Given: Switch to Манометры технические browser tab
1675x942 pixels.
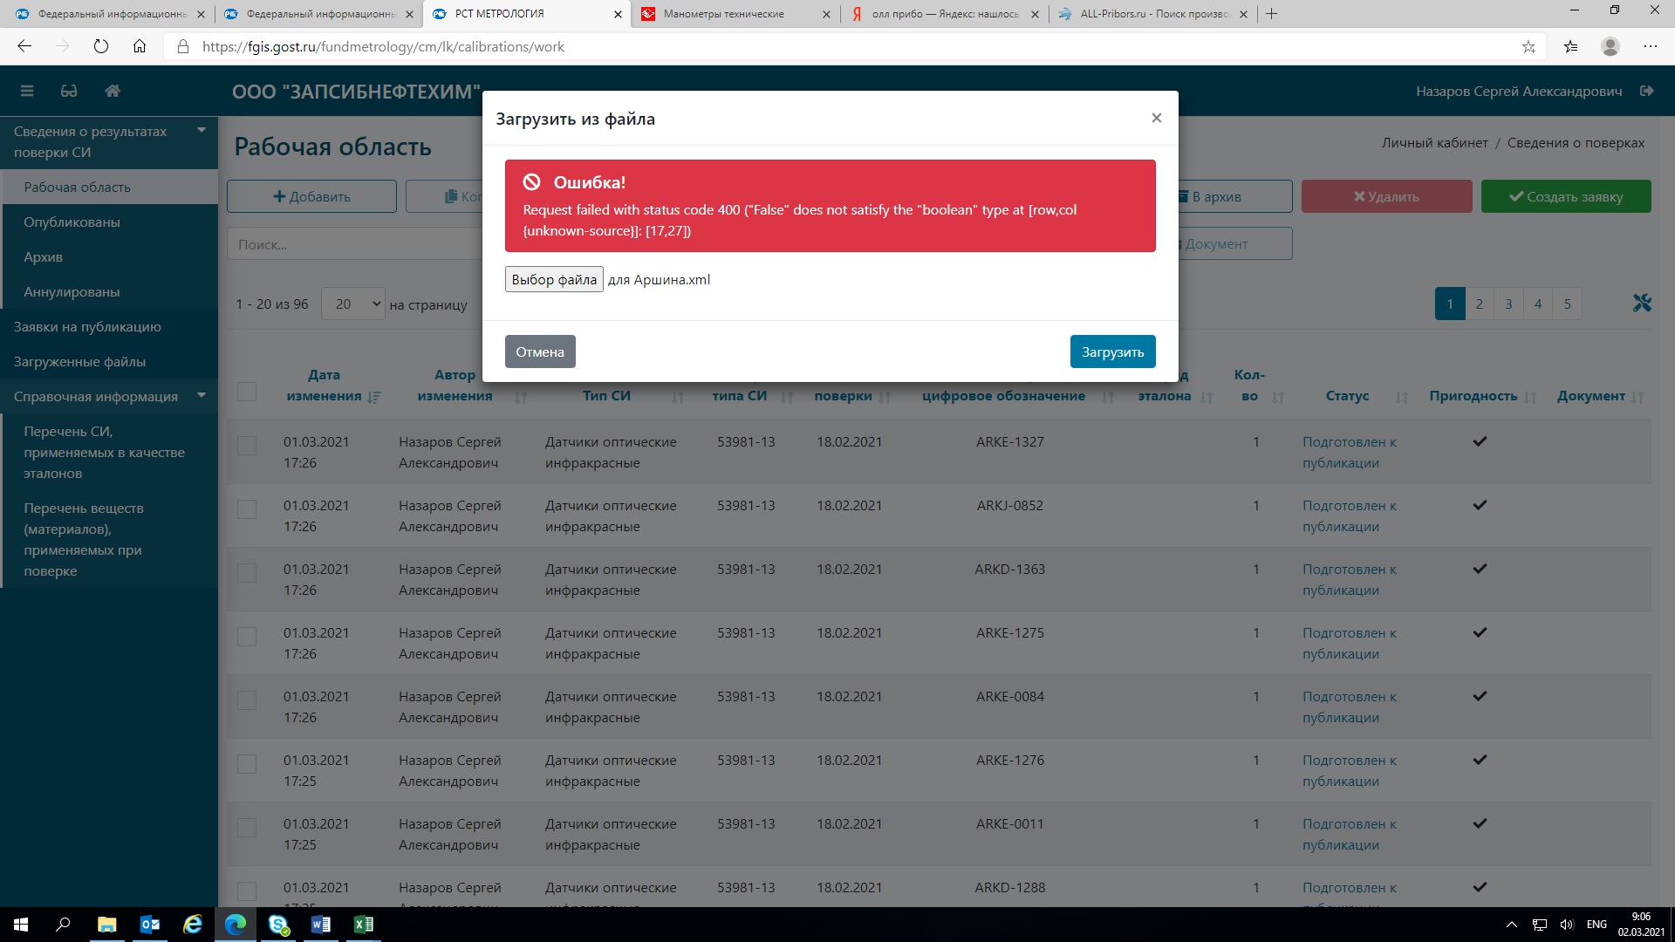Looking at the screenshot, I should pyautogui.click(x=724, y=14).
